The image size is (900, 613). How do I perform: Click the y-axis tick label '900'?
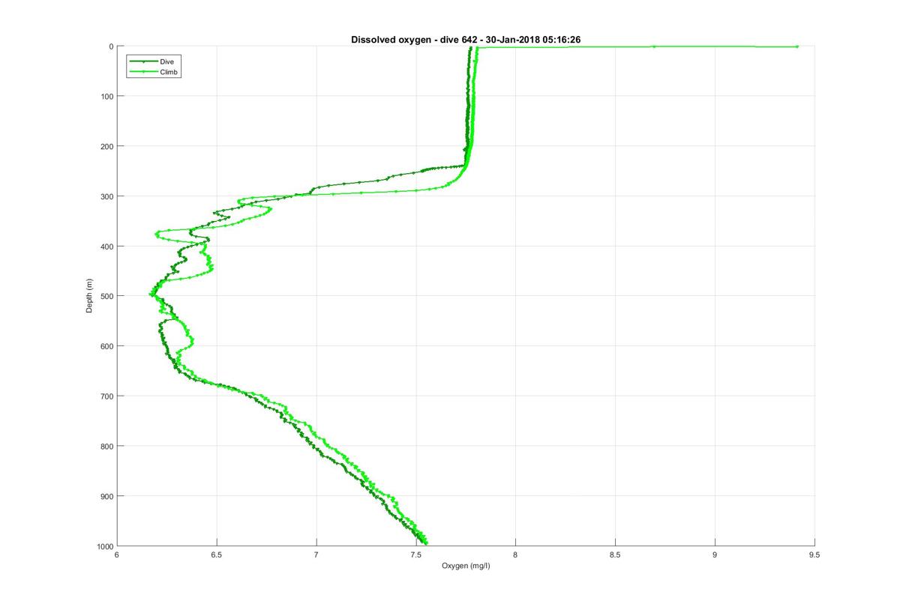(x=107, y=496)
